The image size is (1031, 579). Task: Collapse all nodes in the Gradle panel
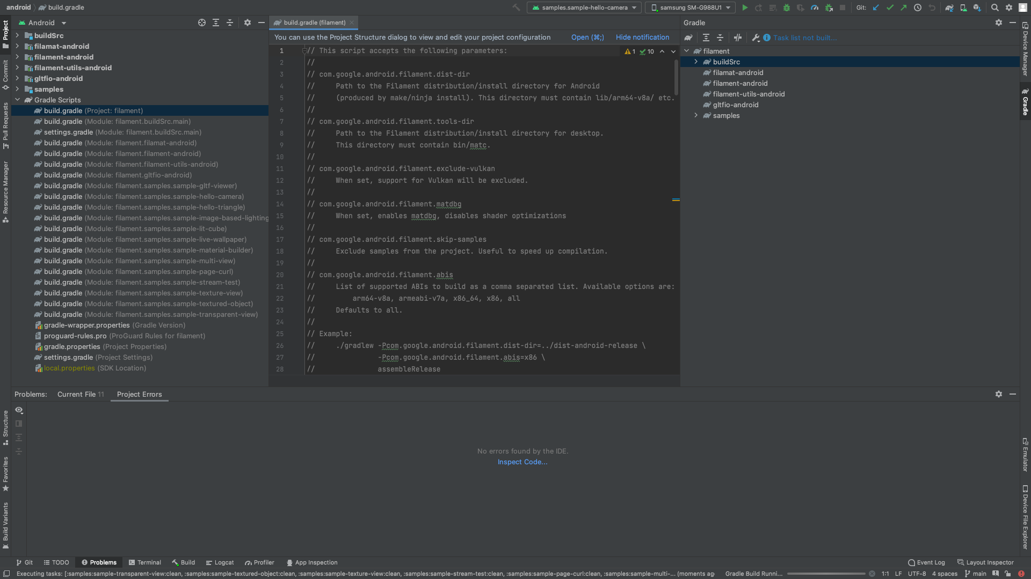pos(721,38)
